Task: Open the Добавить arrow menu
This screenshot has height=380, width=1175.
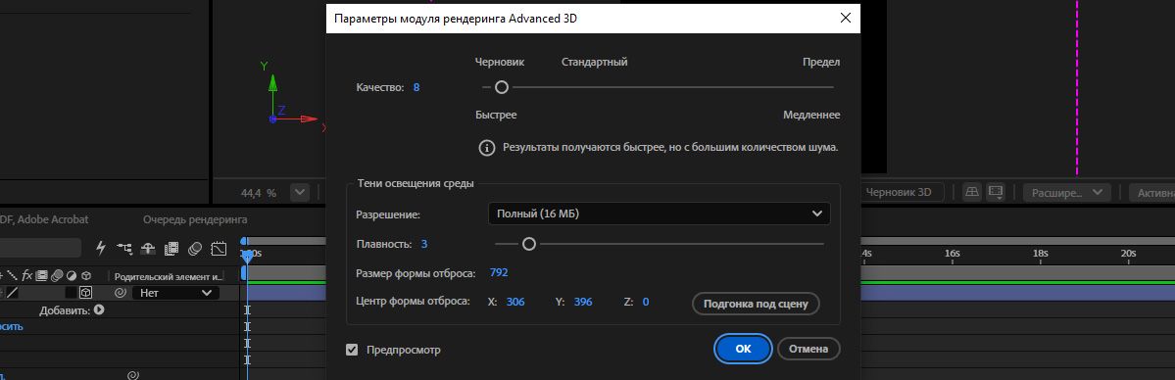Action: coord(99,309)
